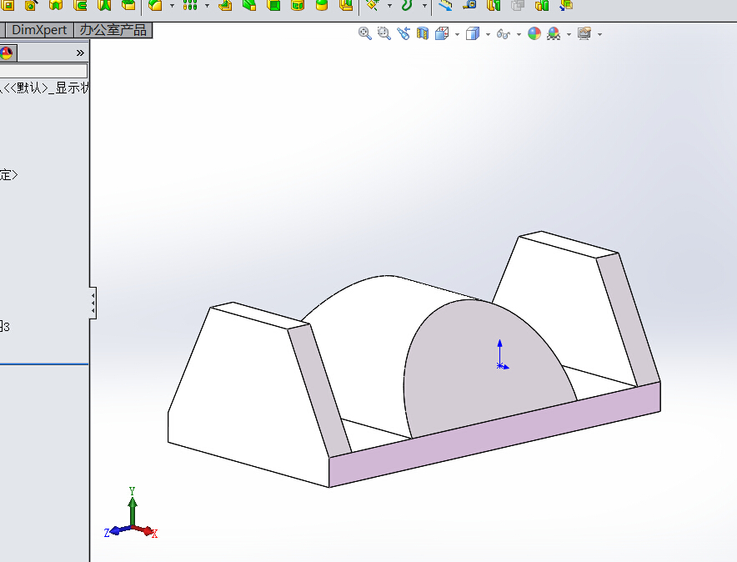
Task: Open the Hide/Show Items dropdown arrow
Action: point(519,34)
